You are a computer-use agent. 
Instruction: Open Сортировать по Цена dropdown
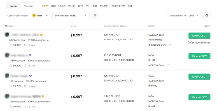(x=184, y=15)
